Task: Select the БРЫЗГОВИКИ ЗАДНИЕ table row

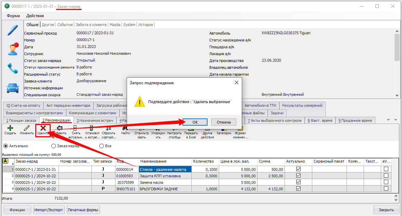Action: click(164, 189)
